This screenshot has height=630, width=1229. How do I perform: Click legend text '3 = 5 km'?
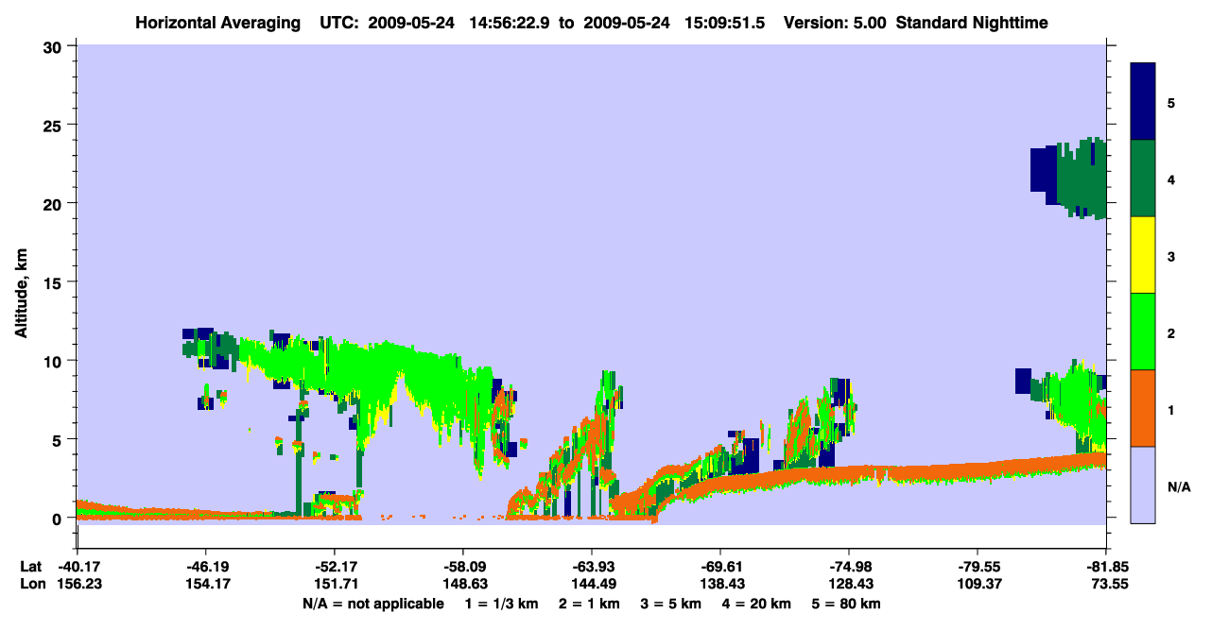coord(672,604)
